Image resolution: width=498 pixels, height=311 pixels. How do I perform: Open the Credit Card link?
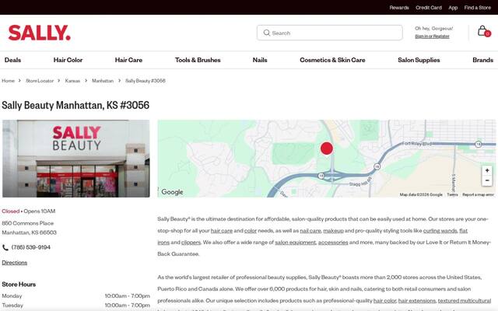tap(429, 8)
